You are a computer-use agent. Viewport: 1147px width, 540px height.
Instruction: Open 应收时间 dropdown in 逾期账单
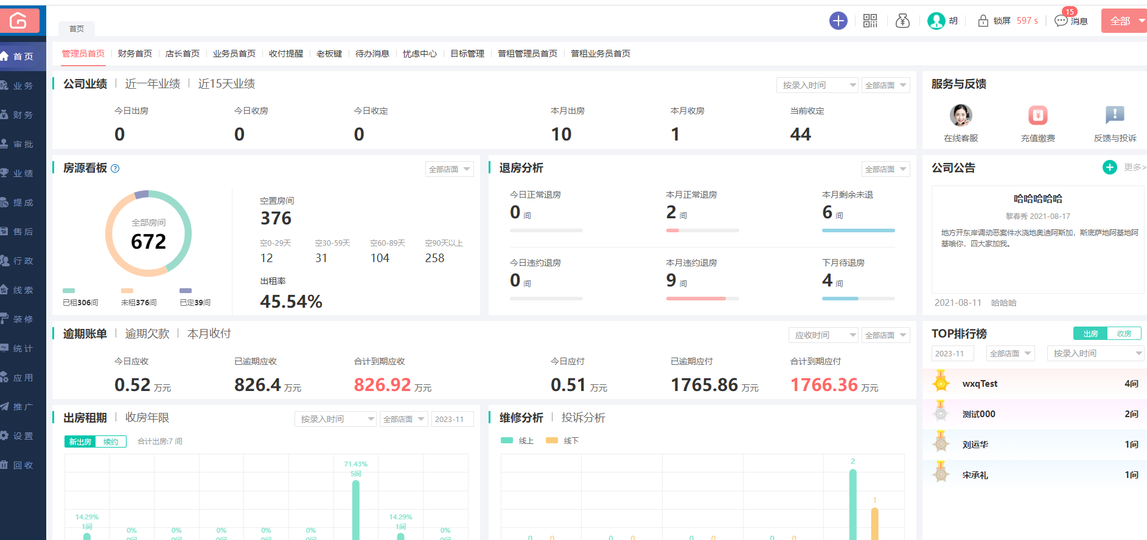click(823, 335)
